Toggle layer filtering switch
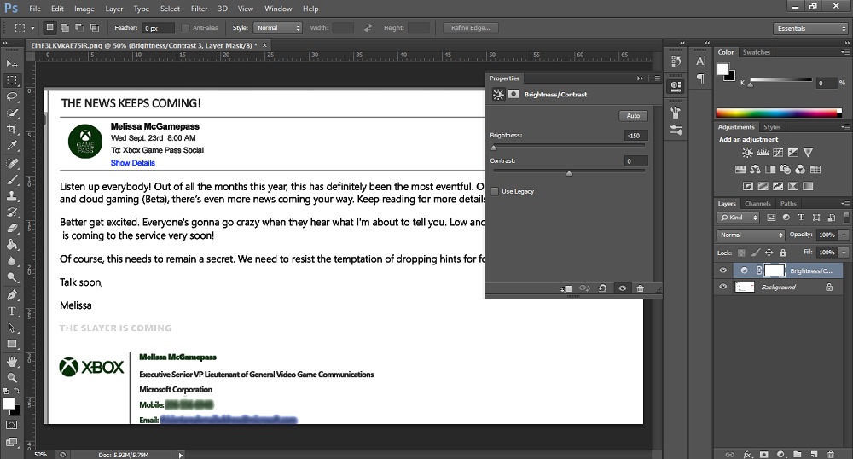The width and height of the screenshot is (853, 459). (x=846, y=217)
